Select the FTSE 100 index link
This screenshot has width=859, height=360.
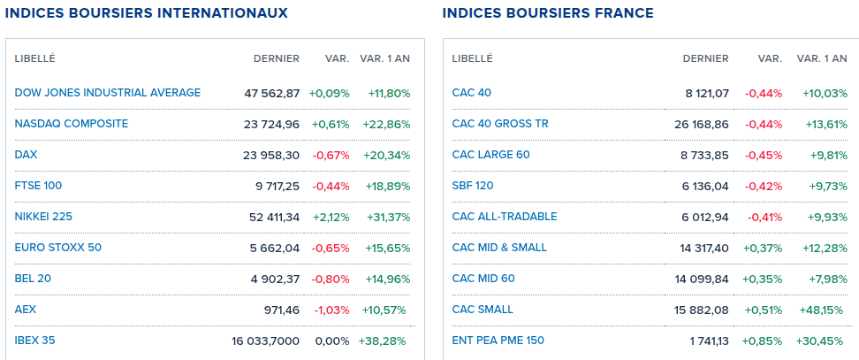click(x=38, y=186)
